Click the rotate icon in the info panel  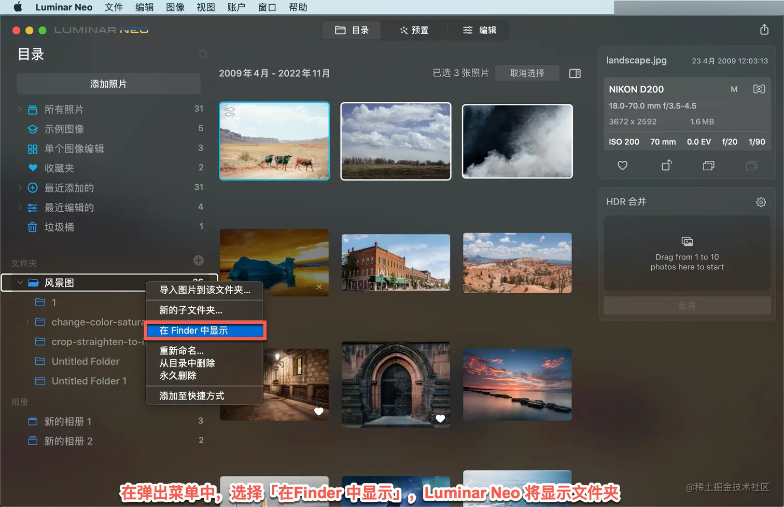tap(667, 165)
